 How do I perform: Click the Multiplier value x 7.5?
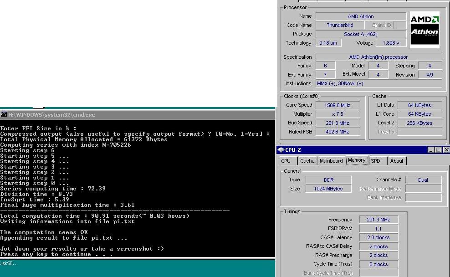point(337,114)
